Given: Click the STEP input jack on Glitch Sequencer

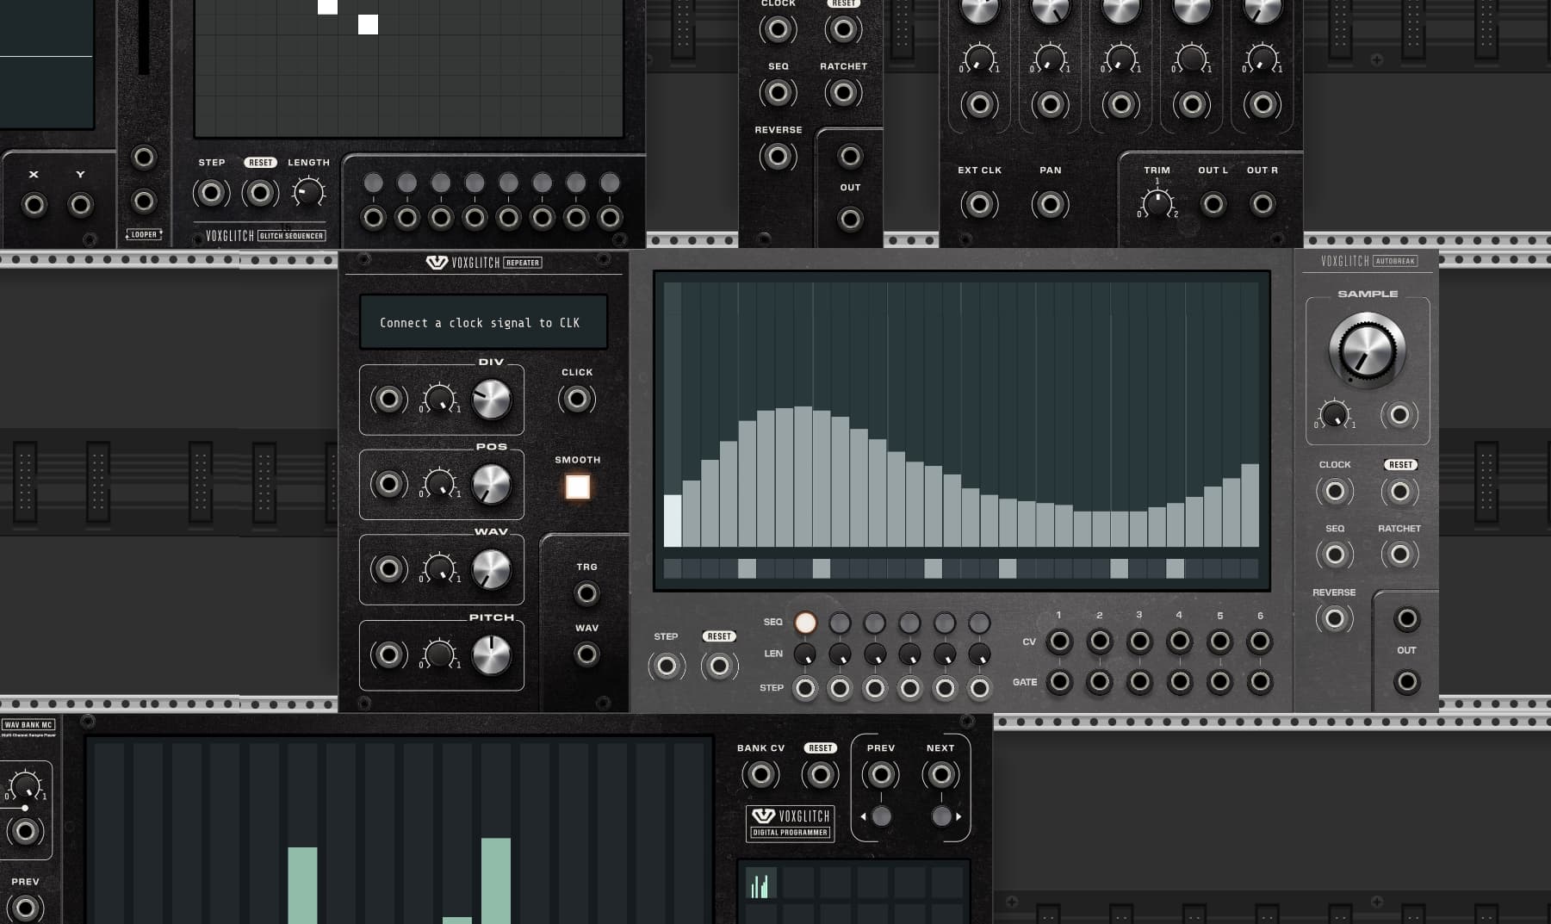Looking at the screenshot, I should pos(211,193).
